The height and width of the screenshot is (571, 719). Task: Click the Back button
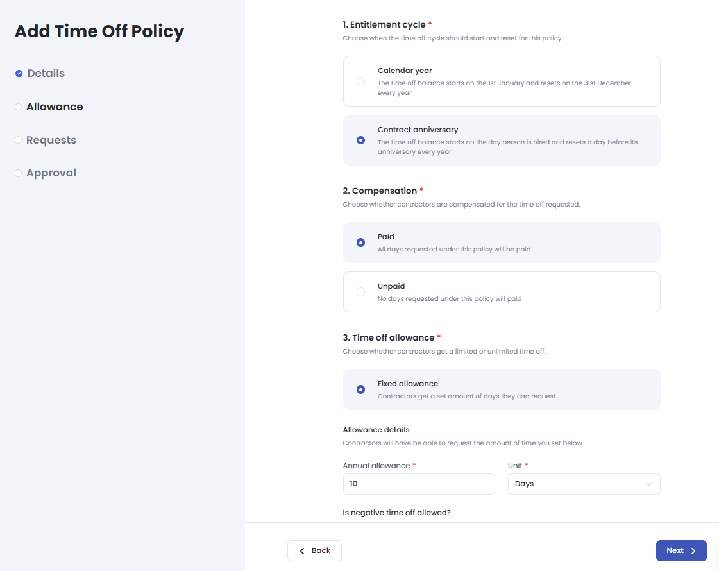point(314,550)
